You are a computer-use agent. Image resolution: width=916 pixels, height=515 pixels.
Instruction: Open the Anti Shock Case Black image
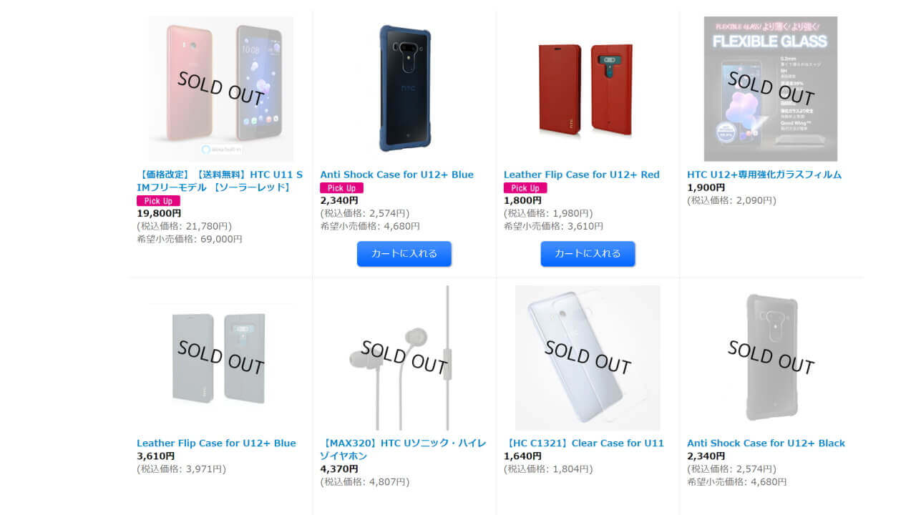tap(771, 358)
